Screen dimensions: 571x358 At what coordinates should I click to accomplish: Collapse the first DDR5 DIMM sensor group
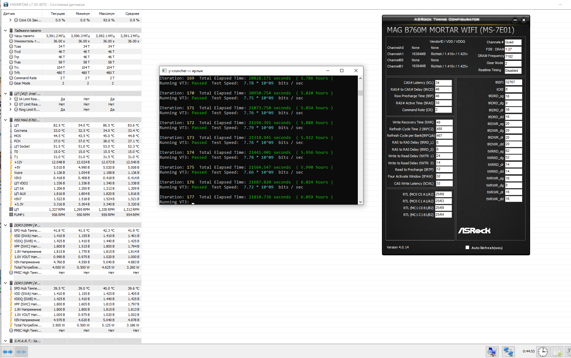pos(6,225)
